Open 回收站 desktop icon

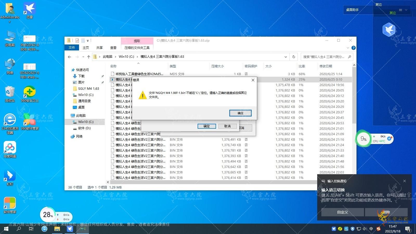tap(10, 94)
